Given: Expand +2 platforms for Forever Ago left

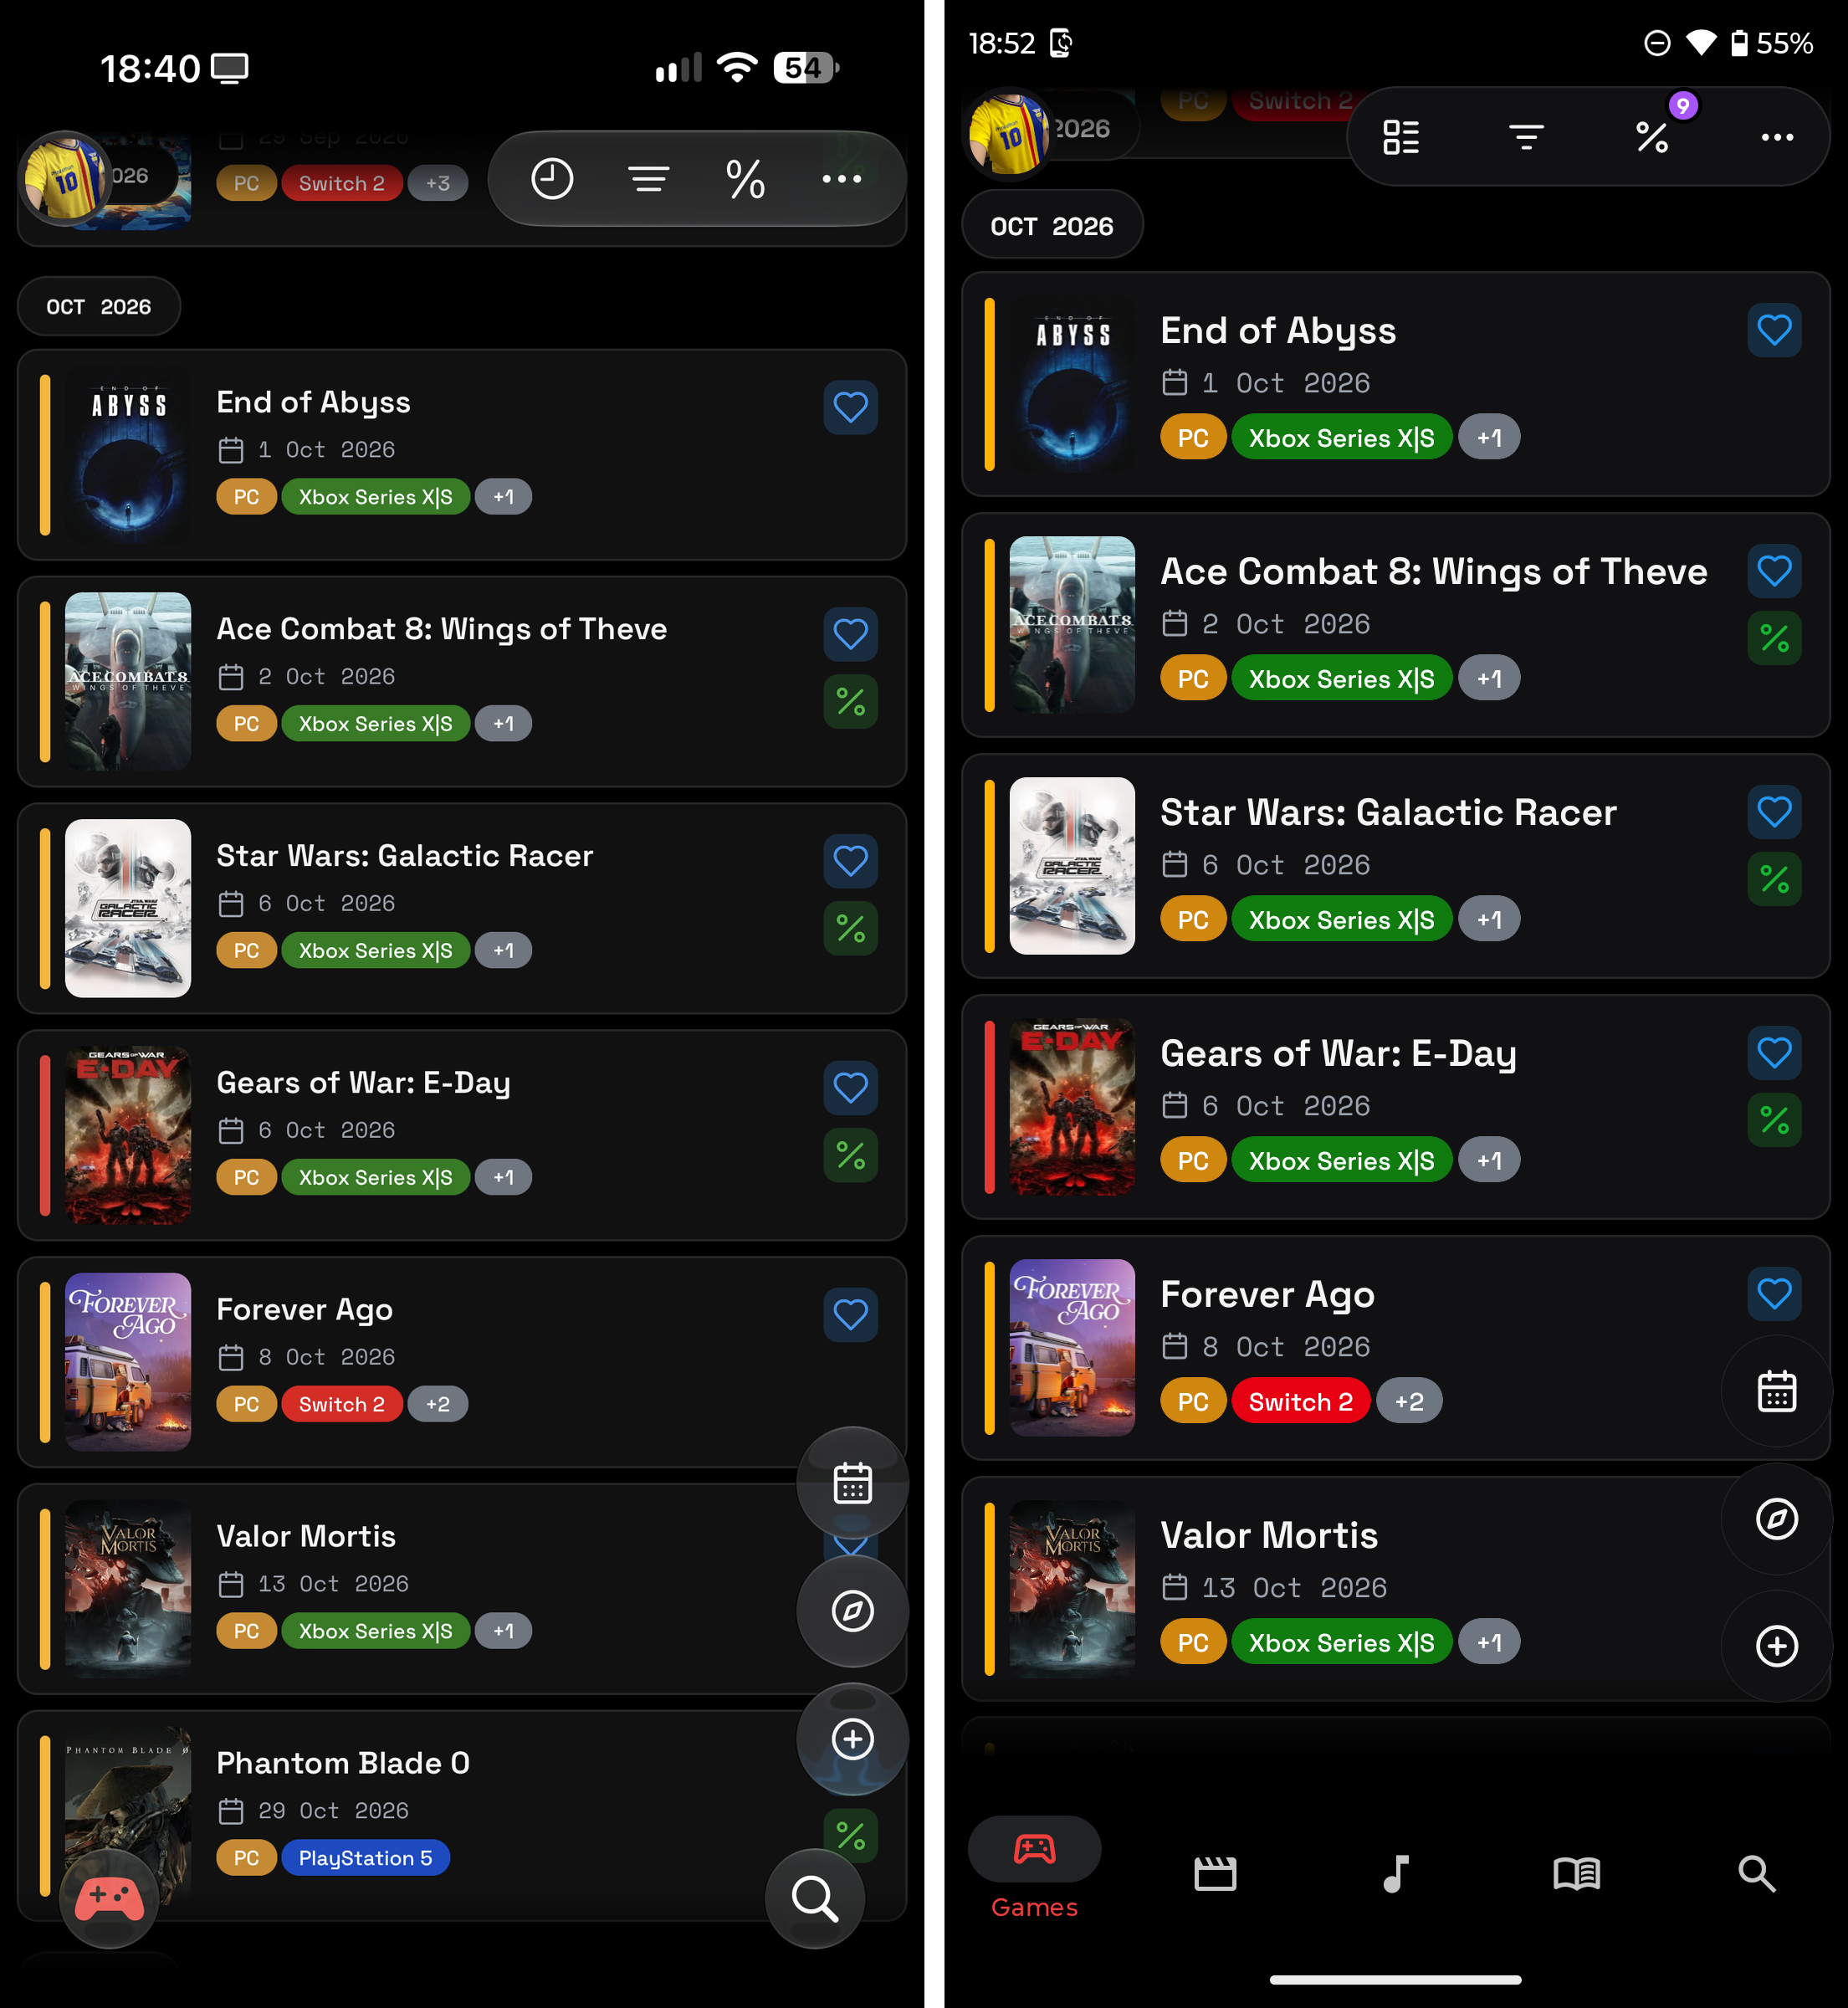Looking at the screenshot, I should click(x=438, y=1404).
